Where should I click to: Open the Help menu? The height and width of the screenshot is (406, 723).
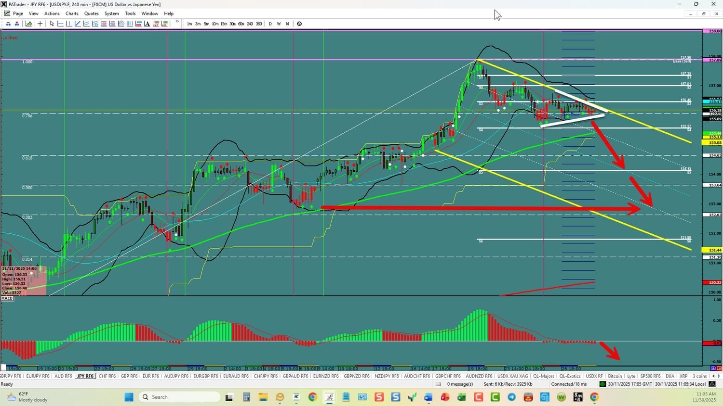169,13
